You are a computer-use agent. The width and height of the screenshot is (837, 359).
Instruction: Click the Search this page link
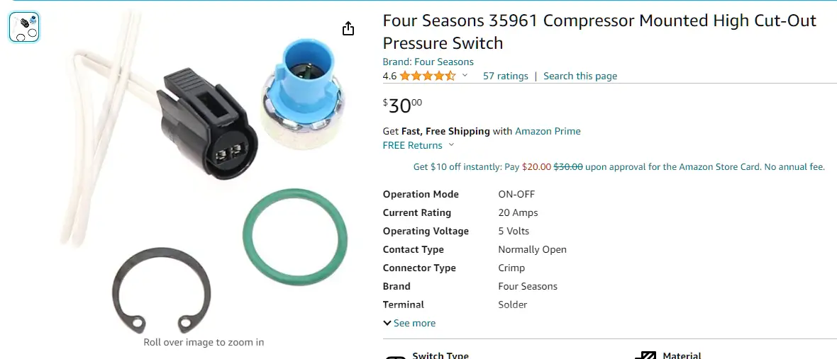pyautogui.click(x=580, y=76)
